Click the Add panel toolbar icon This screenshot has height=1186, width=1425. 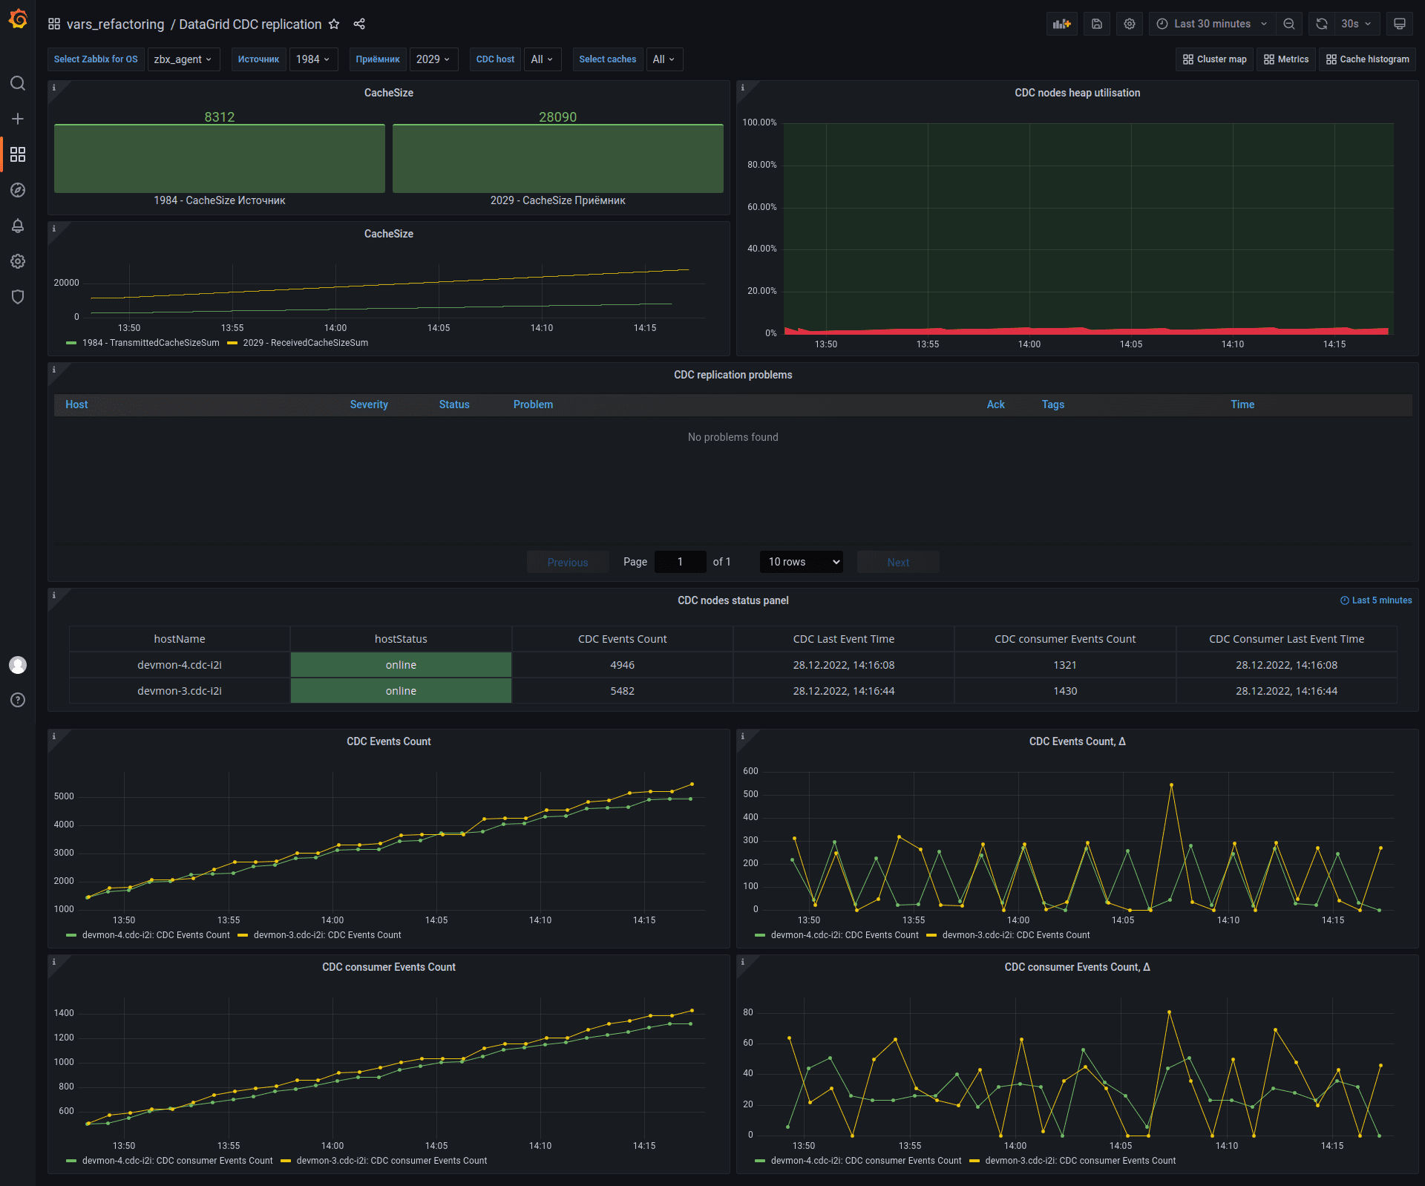point(1062,24)
